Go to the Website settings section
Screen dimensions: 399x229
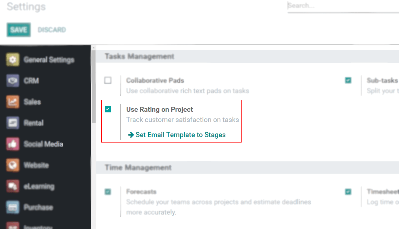click(36, 165)
